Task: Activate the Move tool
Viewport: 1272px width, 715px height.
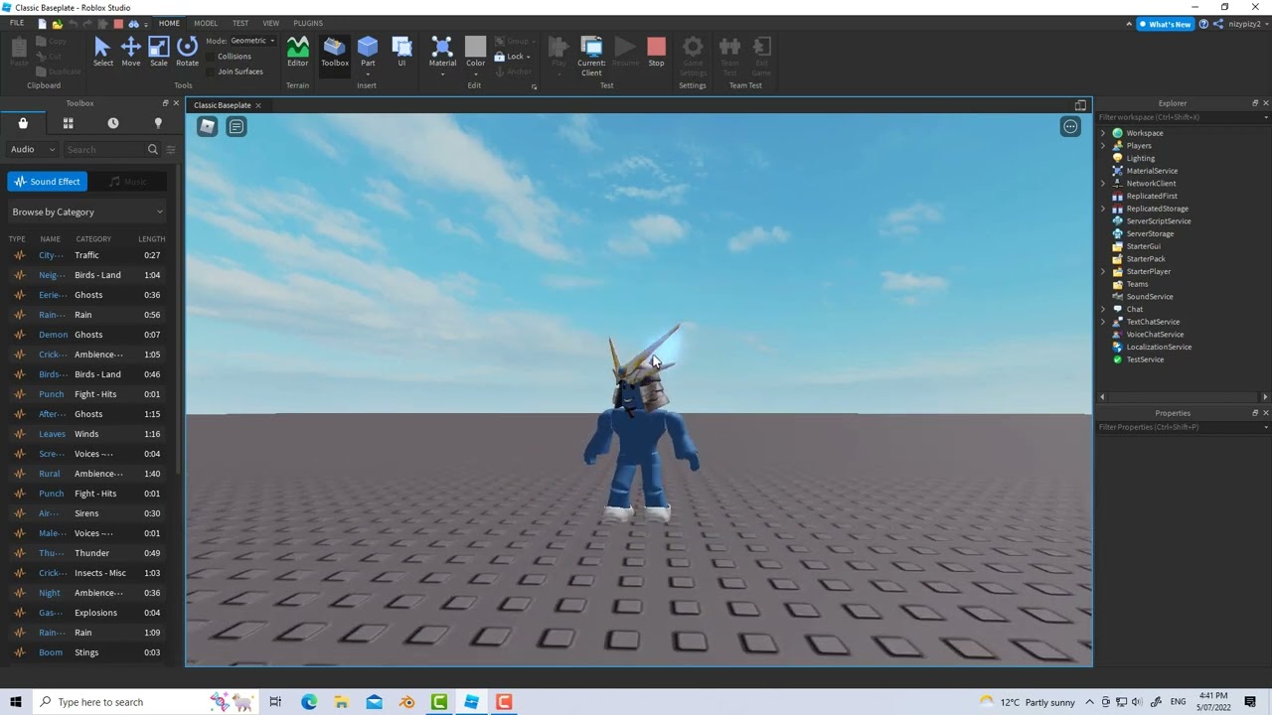Action: (130, 52)
